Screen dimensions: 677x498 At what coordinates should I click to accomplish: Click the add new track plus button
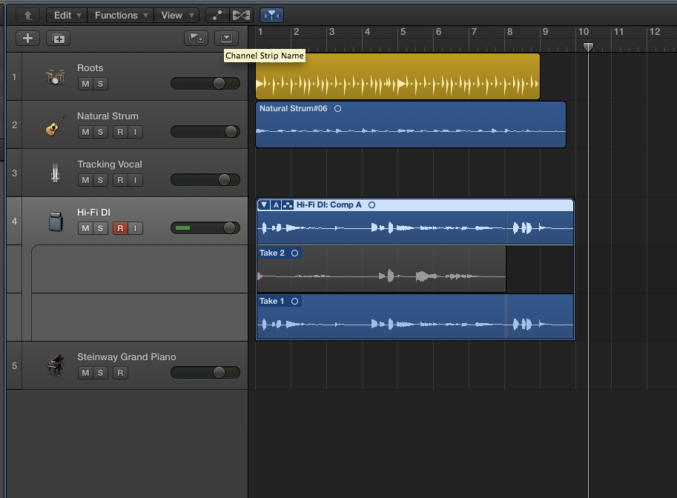[x=27, y=39]
